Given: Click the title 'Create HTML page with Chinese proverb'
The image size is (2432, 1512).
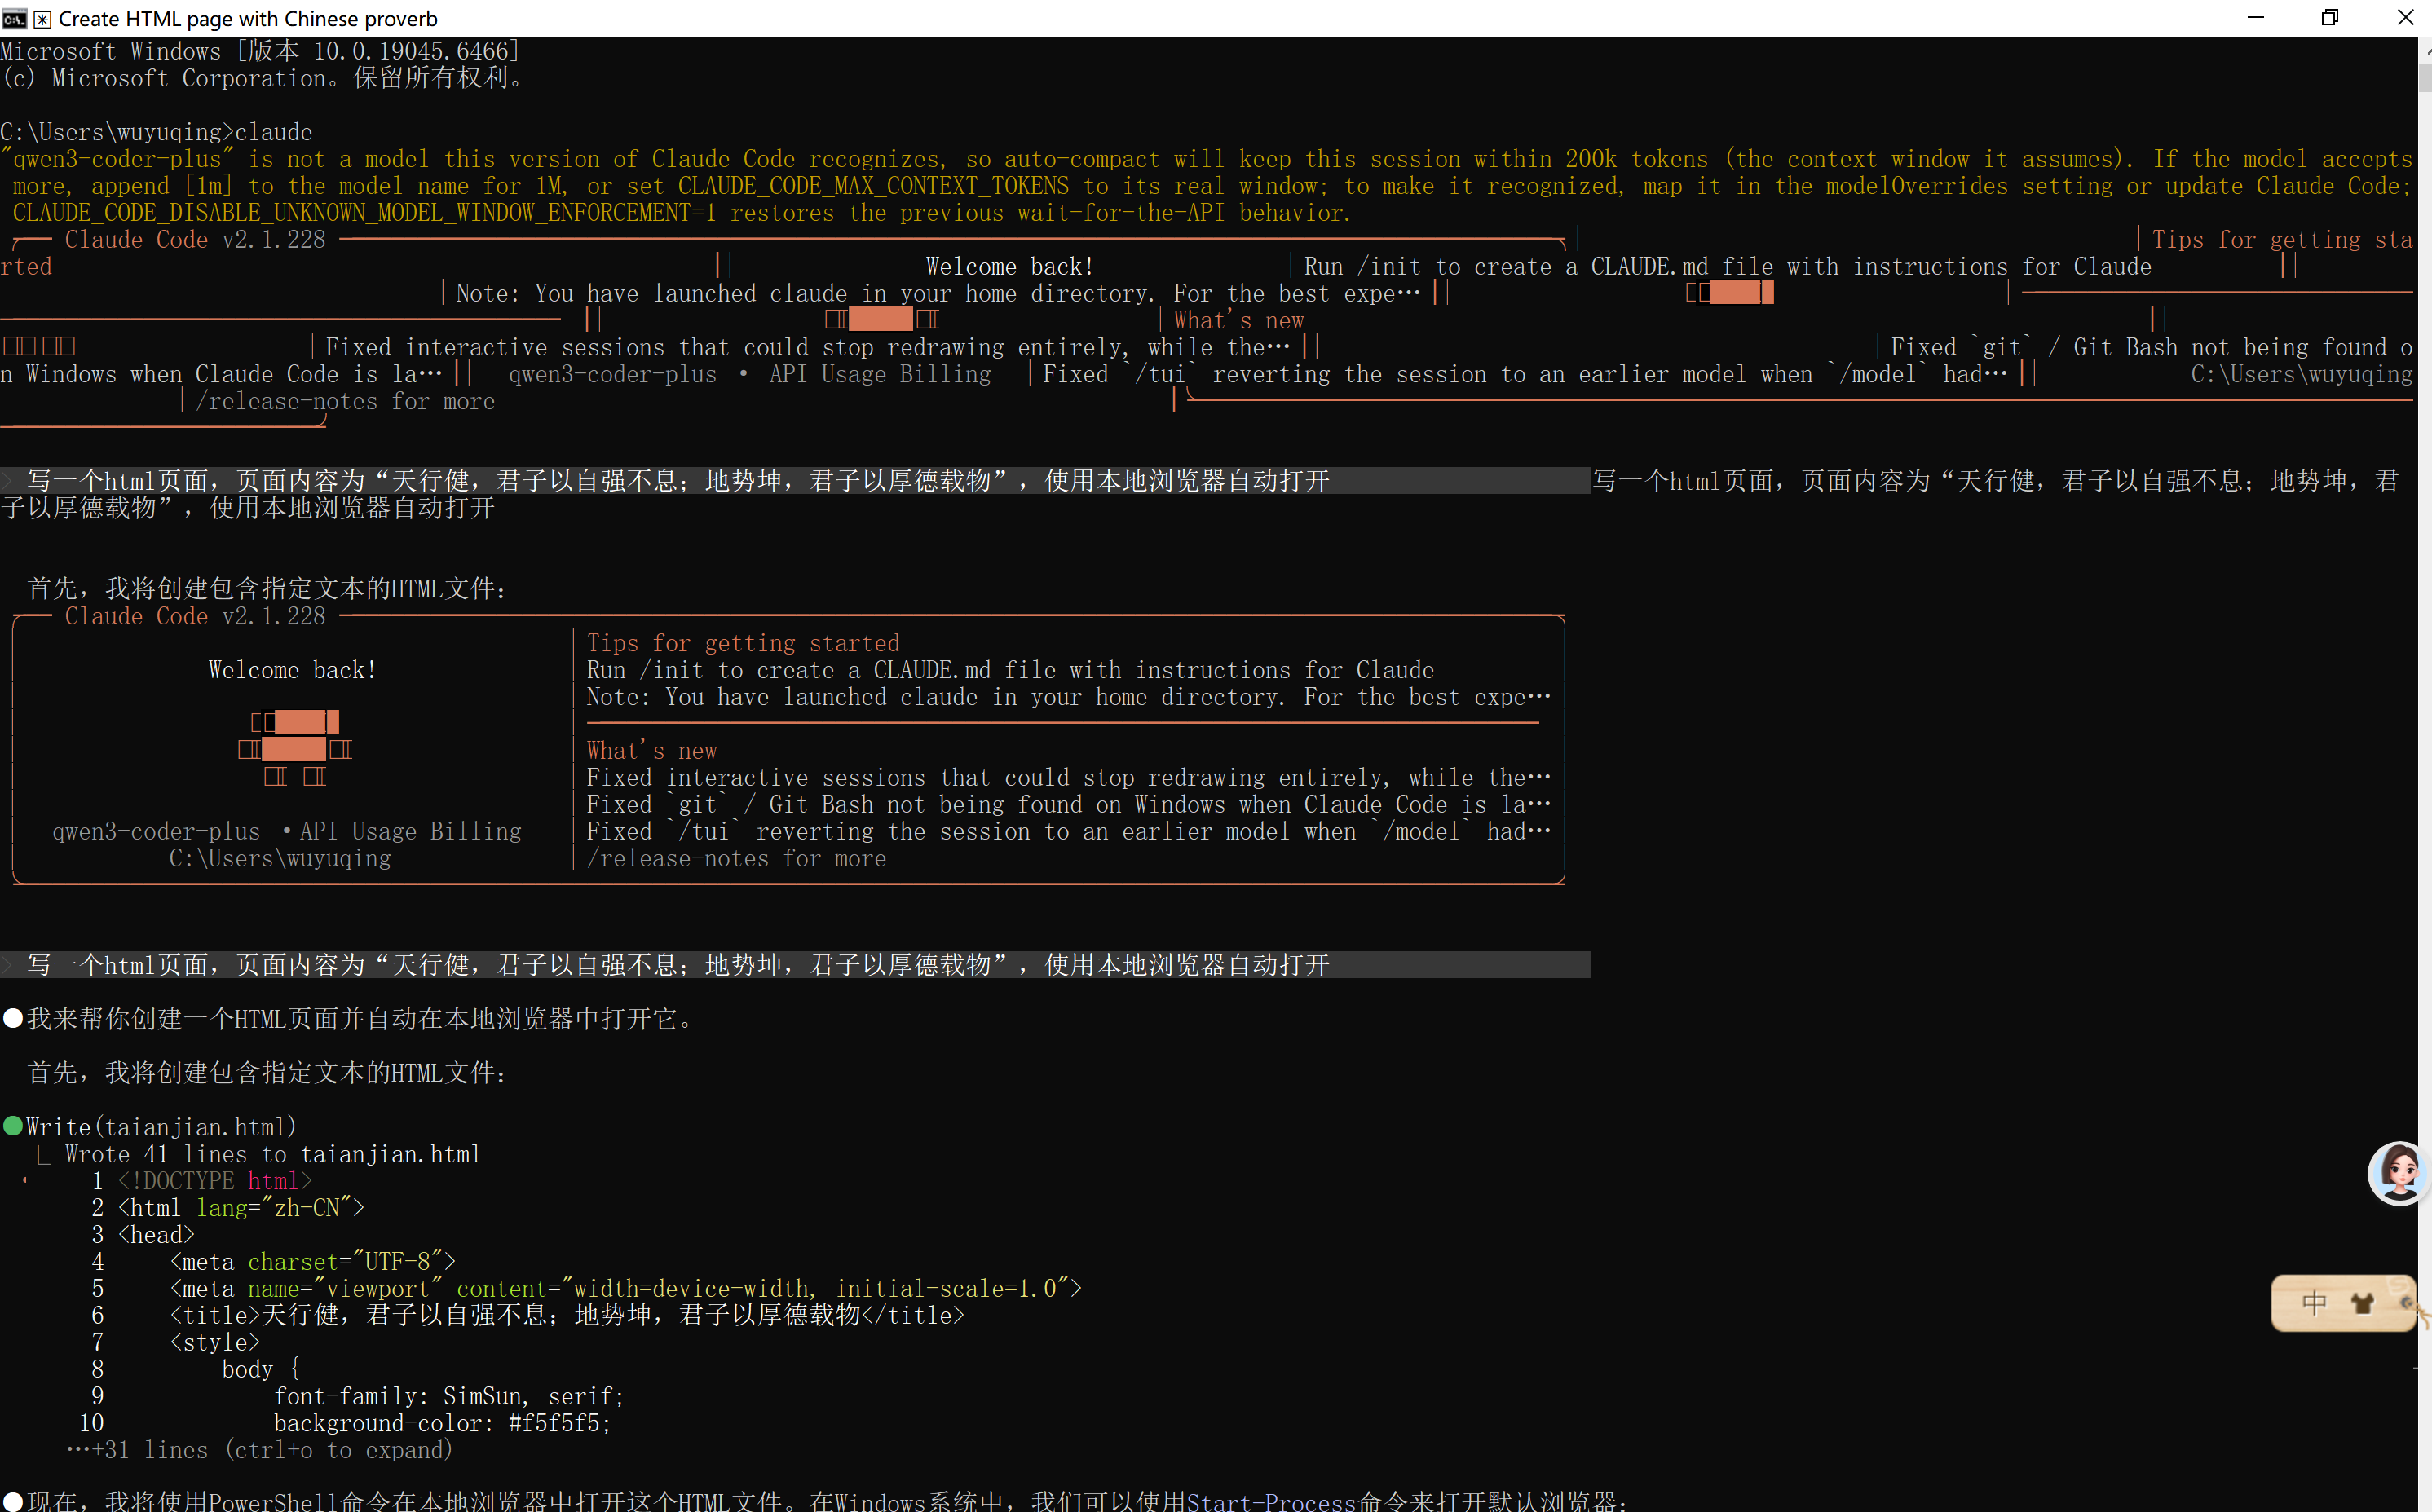Looking at the screenshot, I should pyautogui.click(x=248, y=18).
